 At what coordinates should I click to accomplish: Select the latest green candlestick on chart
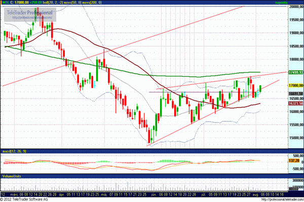[x=260, y=89]
